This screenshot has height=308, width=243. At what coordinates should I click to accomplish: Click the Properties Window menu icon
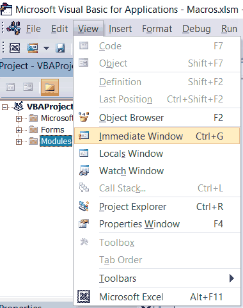84,223
